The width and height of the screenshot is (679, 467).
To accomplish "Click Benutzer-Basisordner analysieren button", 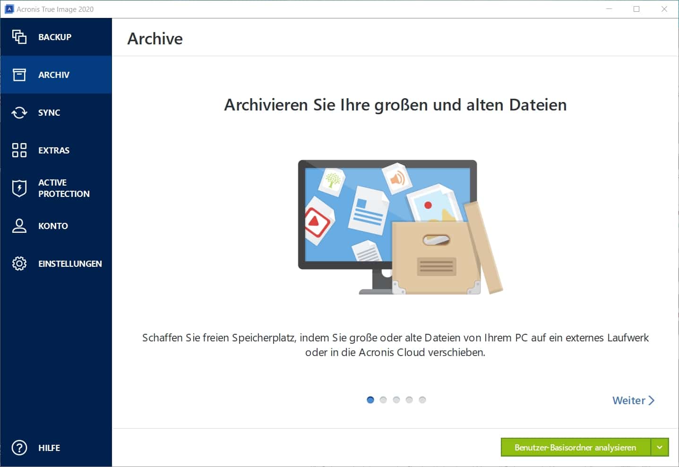I will pyautogui.click(x=576, y=447).
